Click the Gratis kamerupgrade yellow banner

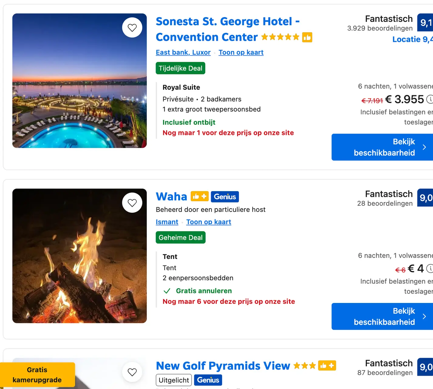tap(37, 375)
